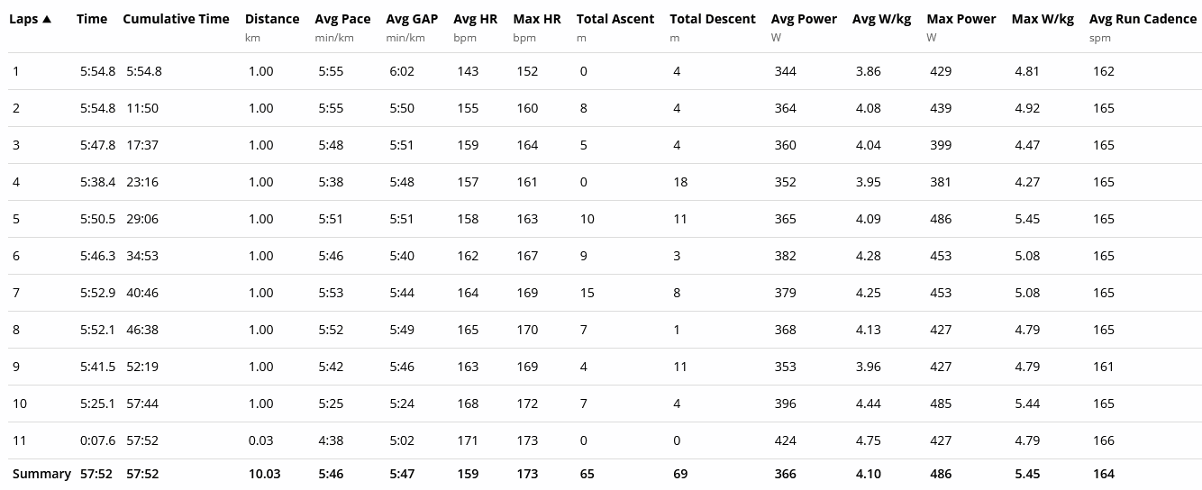This screenshot has width=1202, height=490.
Task: Click the Avg Pace column header
Action: coord(342,19)
